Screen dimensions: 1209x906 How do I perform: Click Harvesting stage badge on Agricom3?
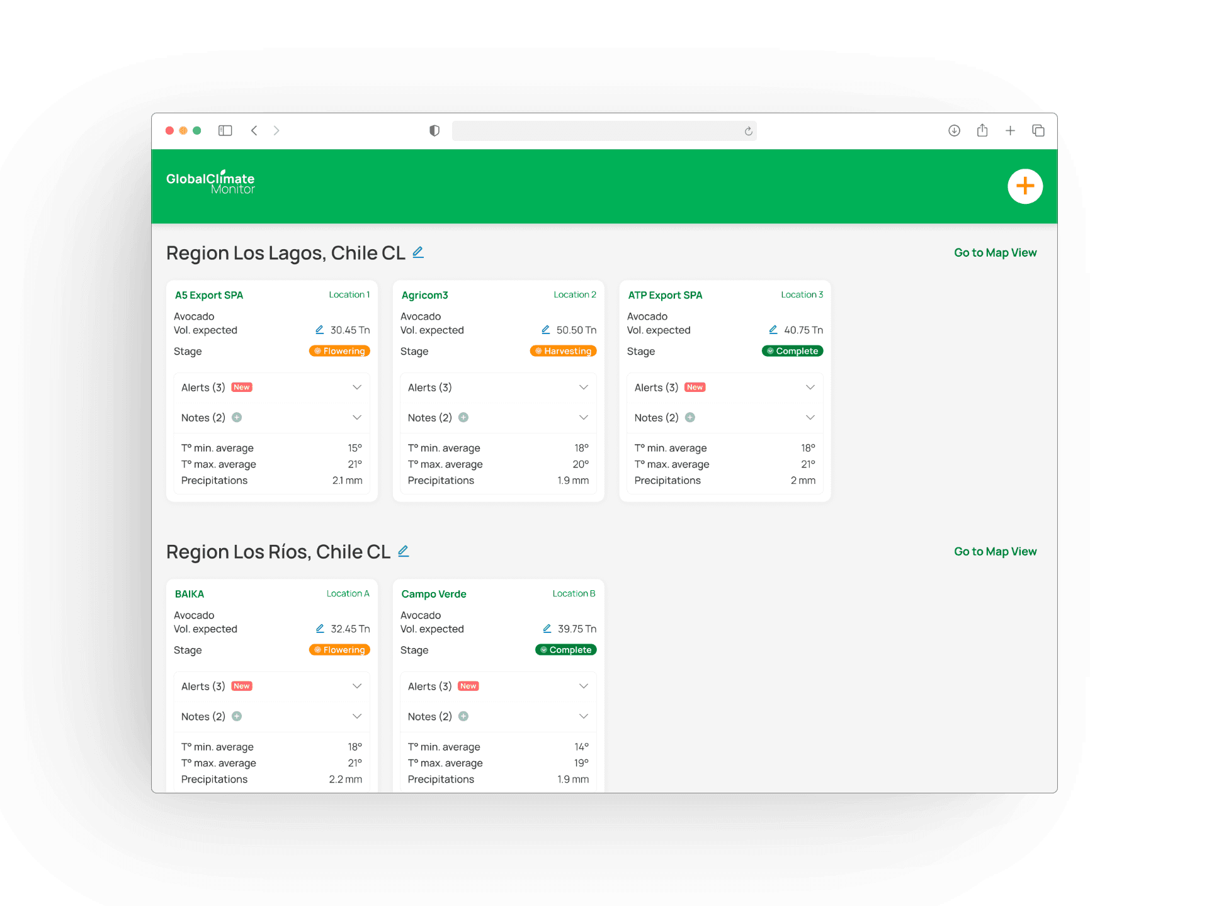563,351
